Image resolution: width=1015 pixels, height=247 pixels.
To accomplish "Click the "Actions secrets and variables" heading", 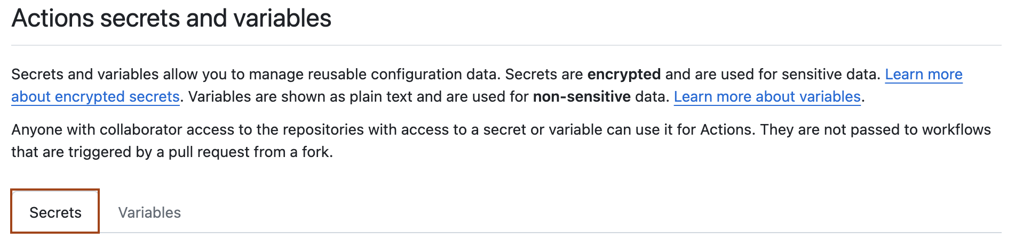I will pos(171,19).
